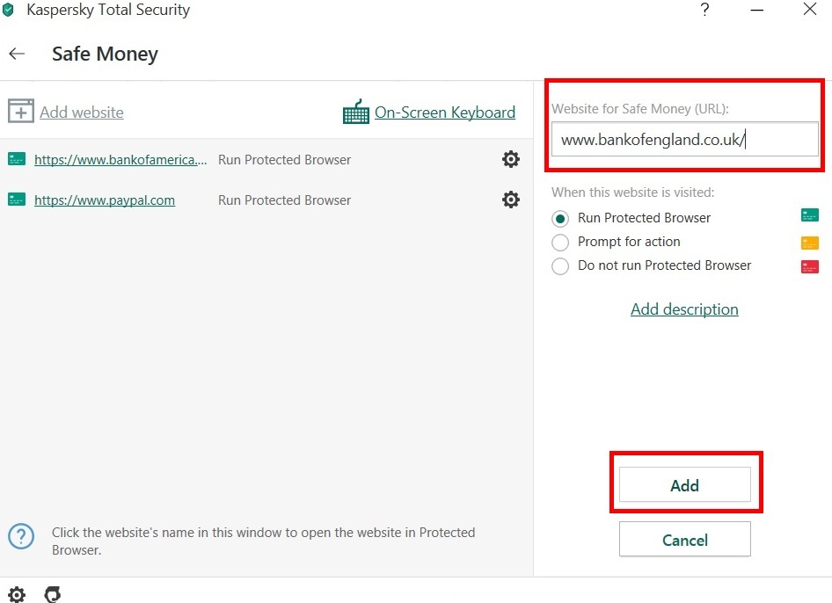This screenshot has width=832, height=603.
Task: Select the Run Protected Browser radio button
Action: [560, 219]
